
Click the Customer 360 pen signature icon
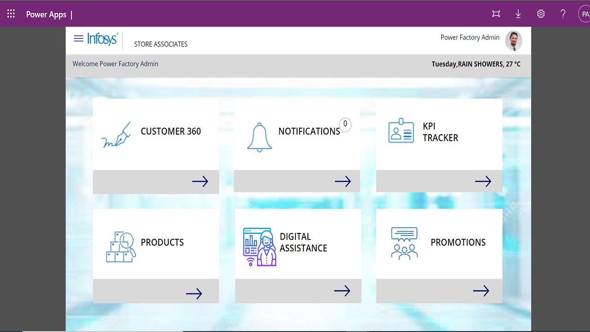[x=116, y=135]
